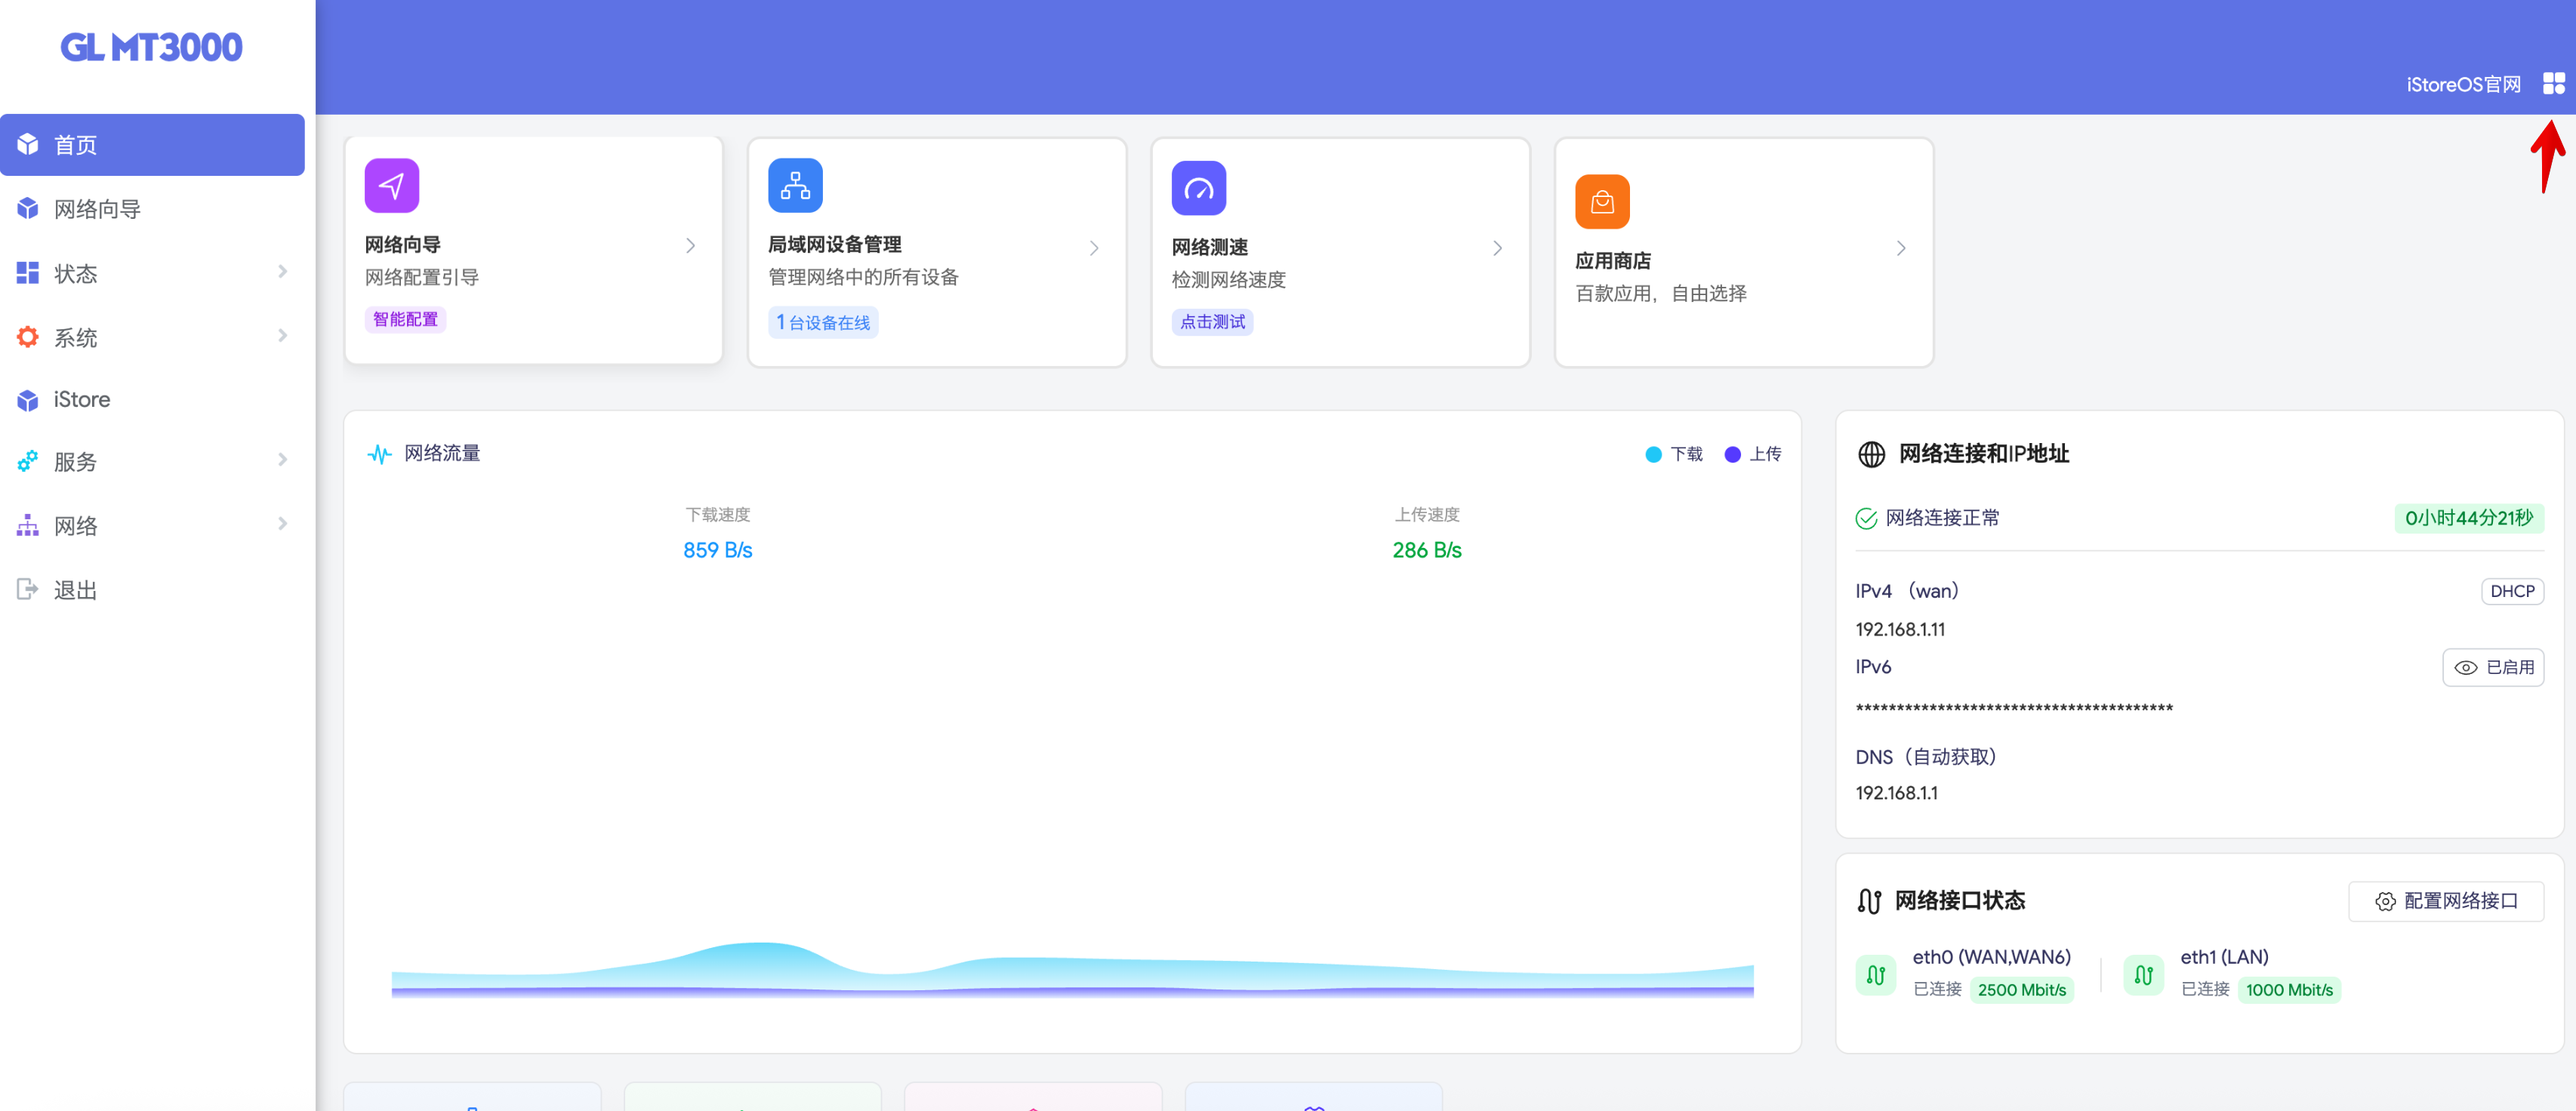
Task: Click the arrow on 网络测速 card
Action: tap(1497, 248)
